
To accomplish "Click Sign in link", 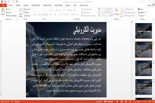I will point(149,5).
